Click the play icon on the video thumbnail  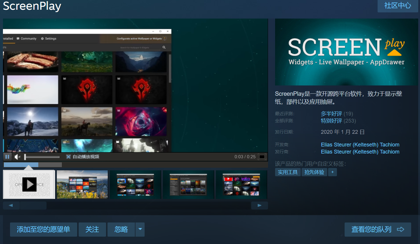(x=29, y=184)
